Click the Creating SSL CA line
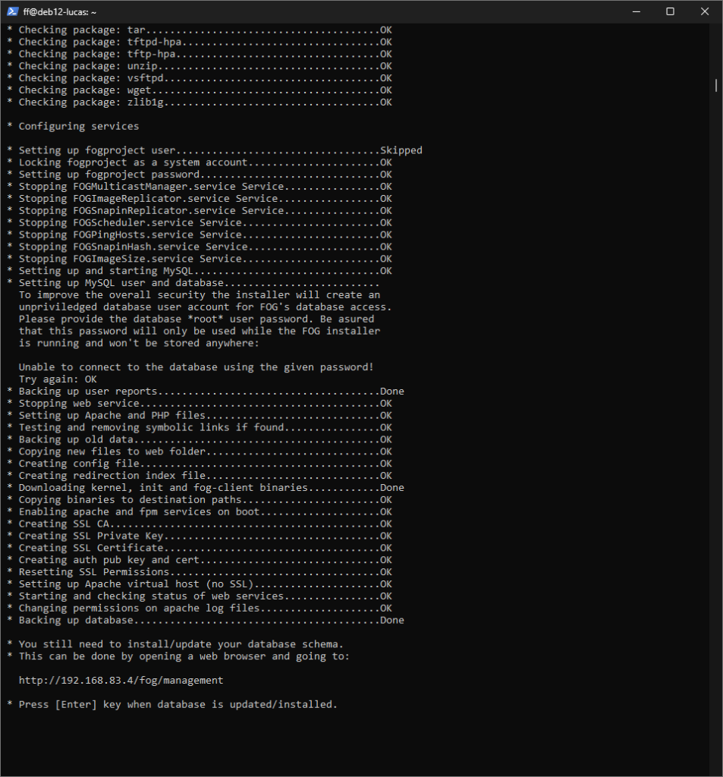The image size is (723, 777). [199, 524]
